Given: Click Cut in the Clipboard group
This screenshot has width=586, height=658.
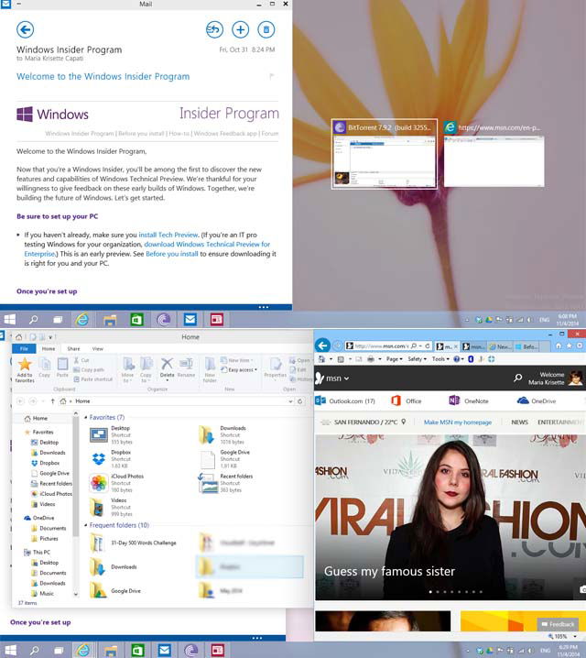Looking at the screenshot, I should (x=81, y=360).
